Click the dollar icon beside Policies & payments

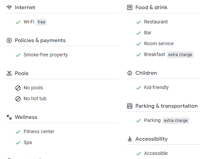pyautogui.click(x=9, y=40)
